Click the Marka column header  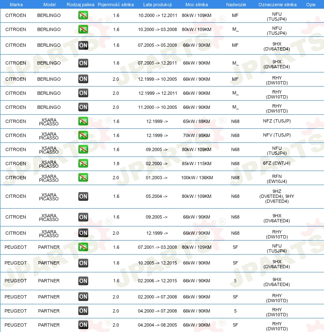point(16,5)
